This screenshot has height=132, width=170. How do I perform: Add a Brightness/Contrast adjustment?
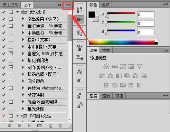106,66
